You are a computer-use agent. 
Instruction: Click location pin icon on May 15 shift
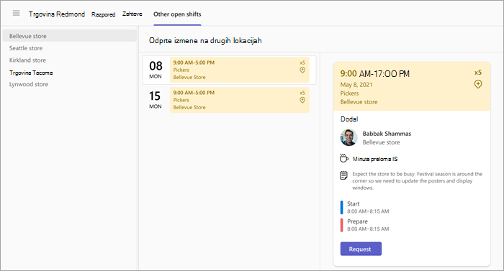(x=302, y=100)
